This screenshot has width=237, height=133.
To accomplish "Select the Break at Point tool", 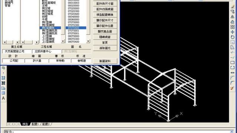I will (233, 62).
